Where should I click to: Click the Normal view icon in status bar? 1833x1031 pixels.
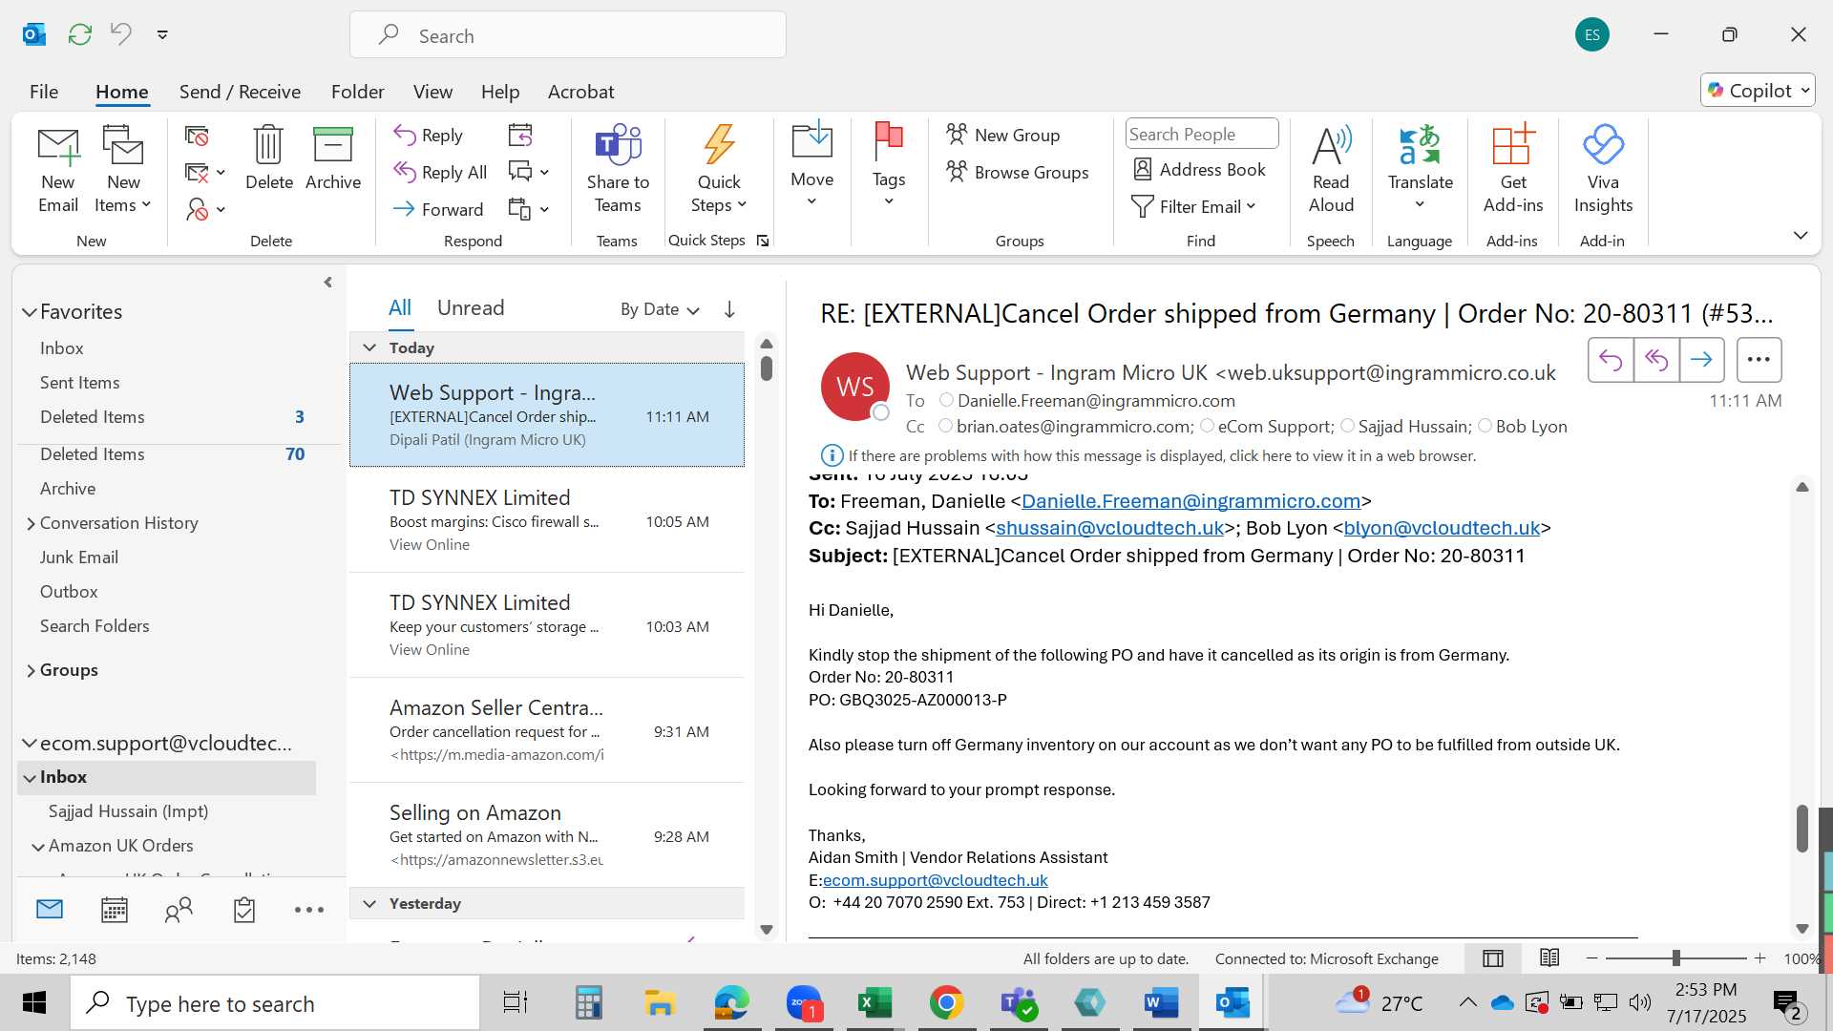pyautogui.click(x=1493, y=958)
